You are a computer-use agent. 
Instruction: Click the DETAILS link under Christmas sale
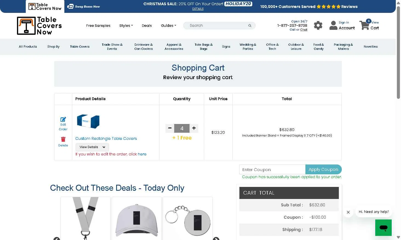pyautogui.click(x=198, y=9)
